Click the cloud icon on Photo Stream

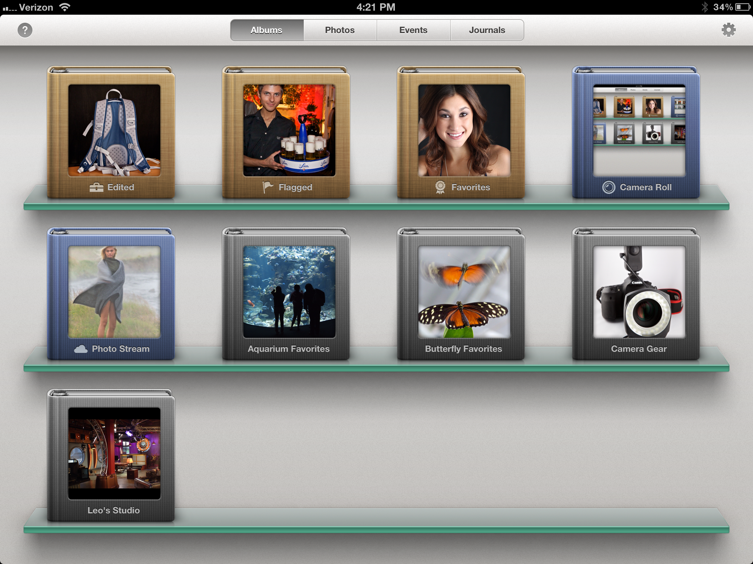tap(81, 349)
